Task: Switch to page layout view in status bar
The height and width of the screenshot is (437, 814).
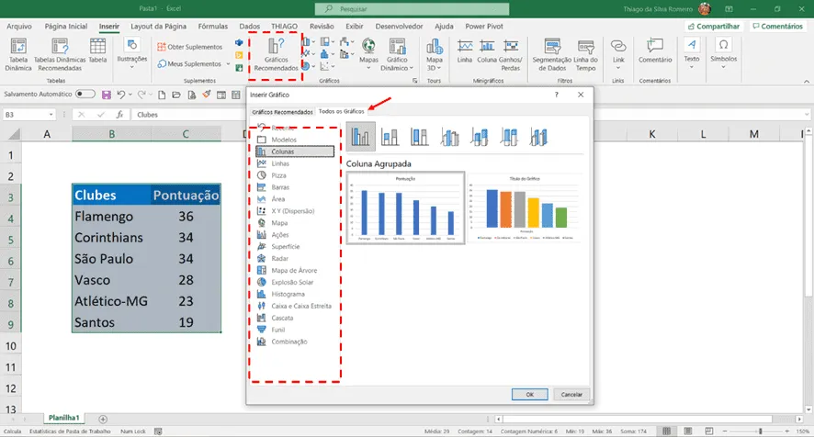Action: click(x=688, y=431)
